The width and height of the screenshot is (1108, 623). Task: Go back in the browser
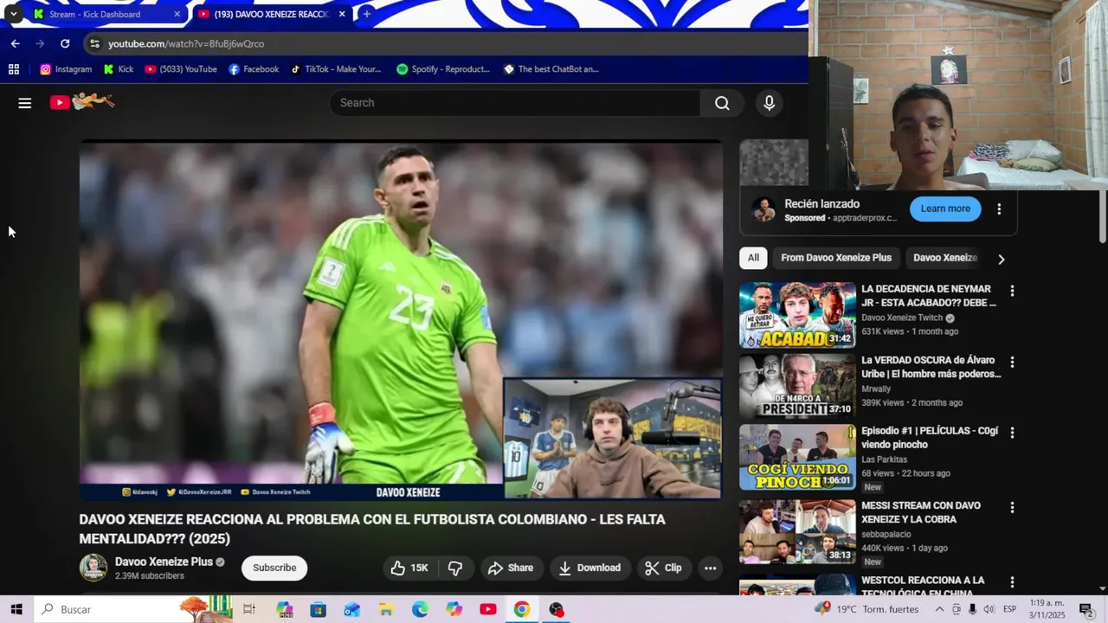(16, 43)
